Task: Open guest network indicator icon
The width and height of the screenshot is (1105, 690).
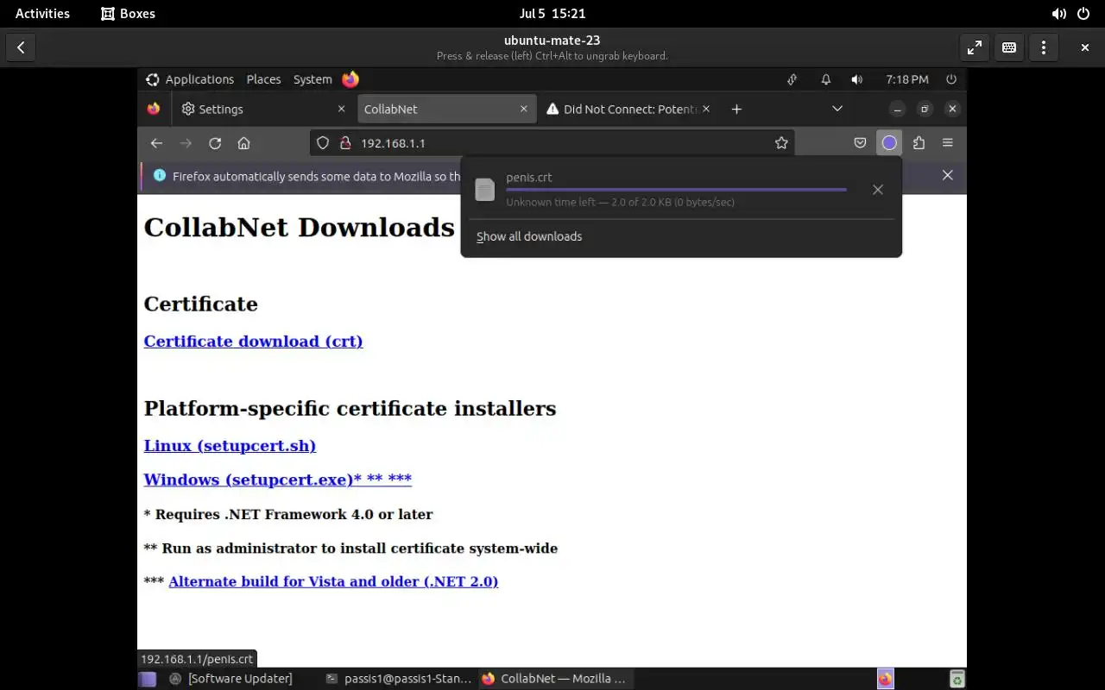Action: tap(792, 79)
